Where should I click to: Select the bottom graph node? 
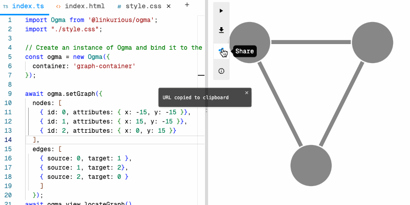click(x=311, y=165)
